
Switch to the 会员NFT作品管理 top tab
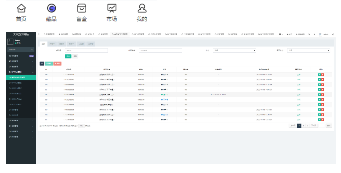coord(120,34)
